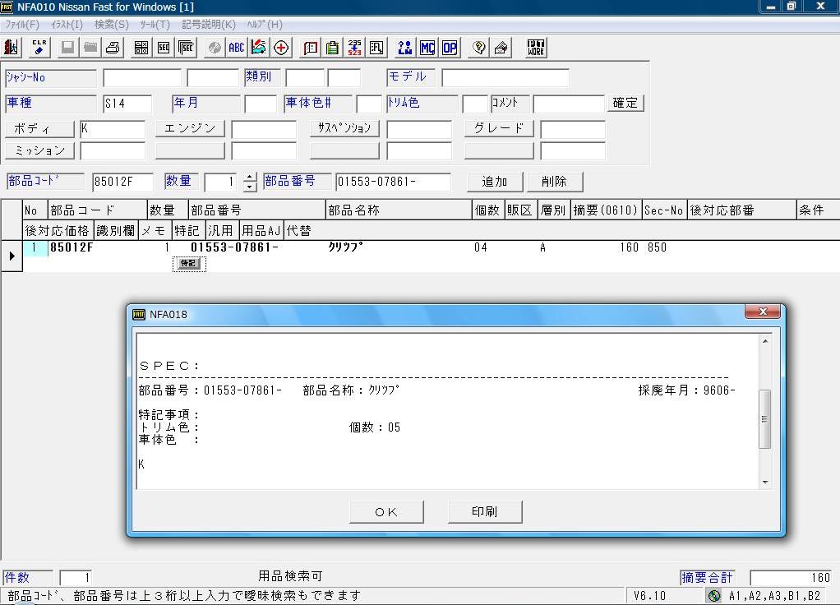Click the ミッション button

39,150
